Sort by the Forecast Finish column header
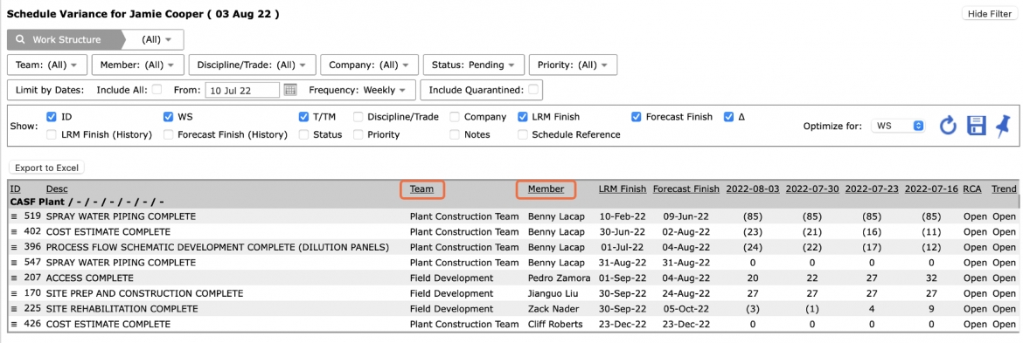 point(685,189)
